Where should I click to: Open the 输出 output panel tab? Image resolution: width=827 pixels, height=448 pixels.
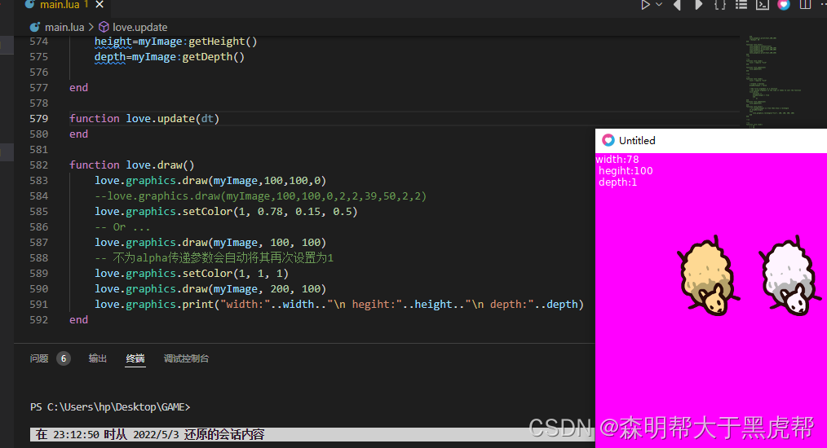click(x=98, y=358)
